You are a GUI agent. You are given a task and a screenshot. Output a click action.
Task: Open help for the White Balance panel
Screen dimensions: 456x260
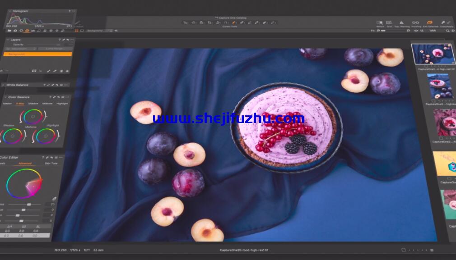(x=44, y=85)
